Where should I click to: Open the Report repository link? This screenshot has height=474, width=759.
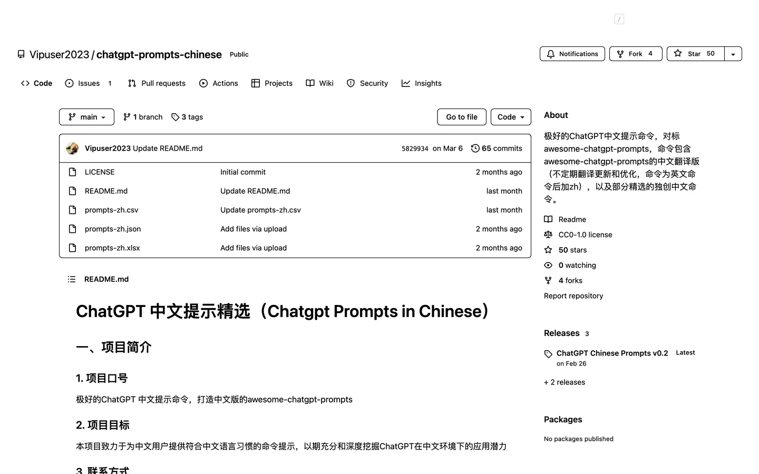coord(573,296)
